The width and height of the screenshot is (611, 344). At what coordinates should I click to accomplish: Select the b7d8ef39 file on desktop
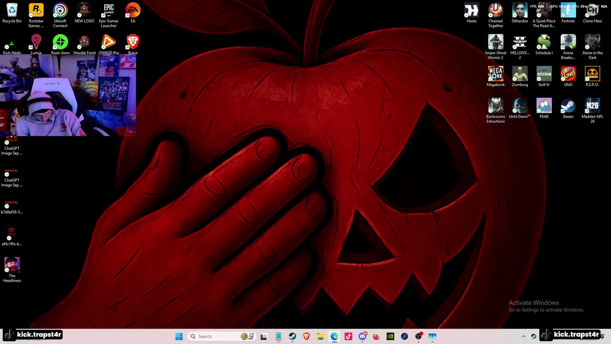pyautogui.click(x=12, y=207)
